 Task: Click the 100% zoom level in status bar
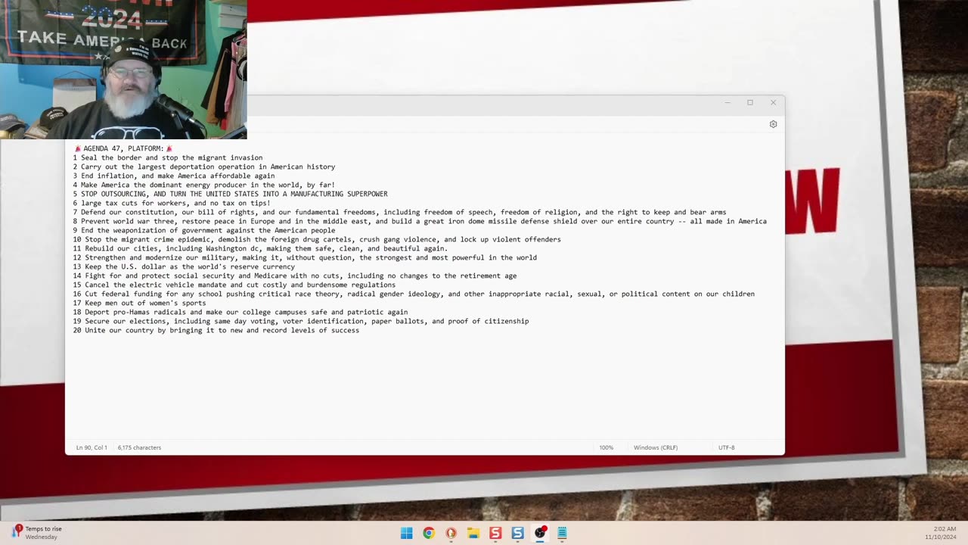tap(607, 447)
